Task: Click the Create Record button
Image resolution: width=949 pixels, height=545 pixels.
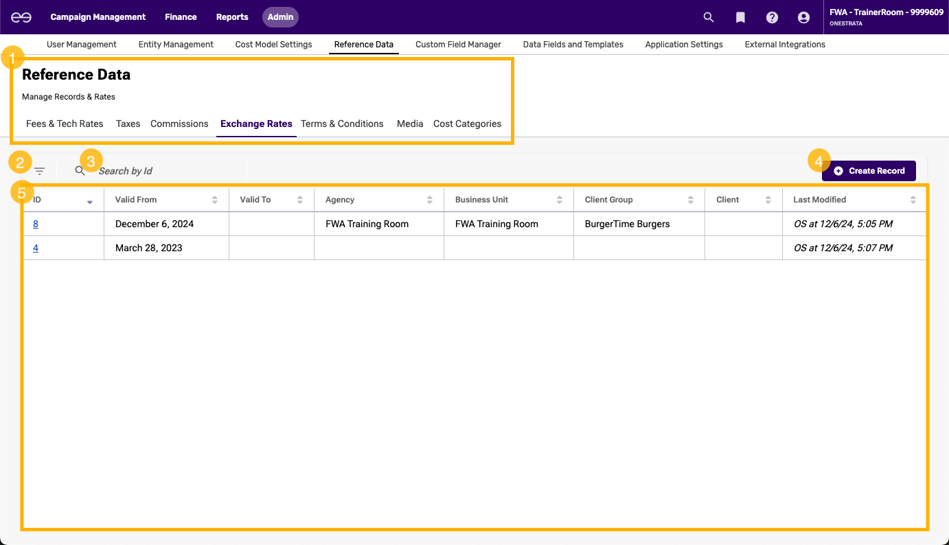Action: point(869,171)
